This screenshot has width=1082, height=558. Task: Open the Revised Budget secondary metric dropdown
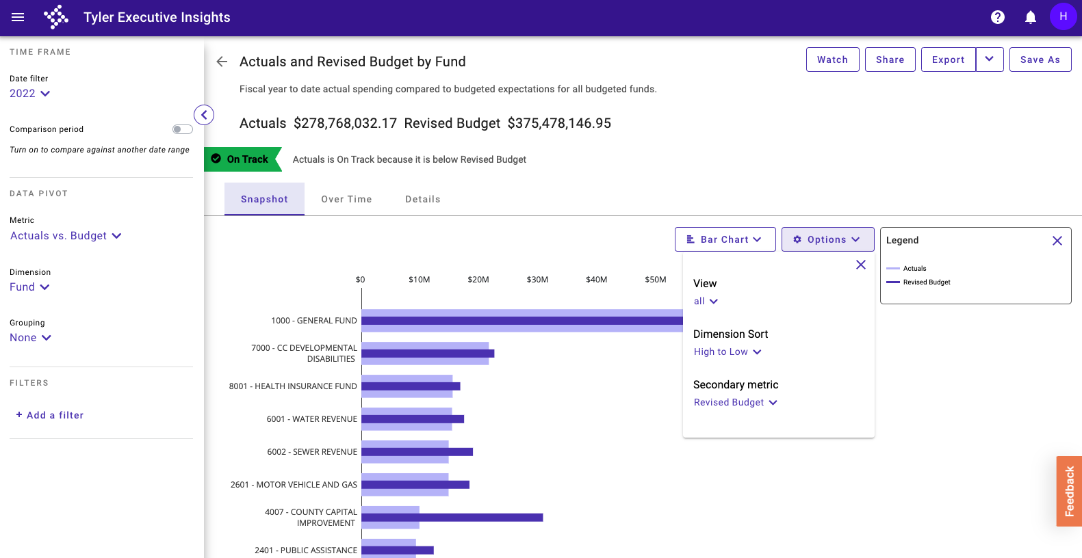(x=736, y=402)
